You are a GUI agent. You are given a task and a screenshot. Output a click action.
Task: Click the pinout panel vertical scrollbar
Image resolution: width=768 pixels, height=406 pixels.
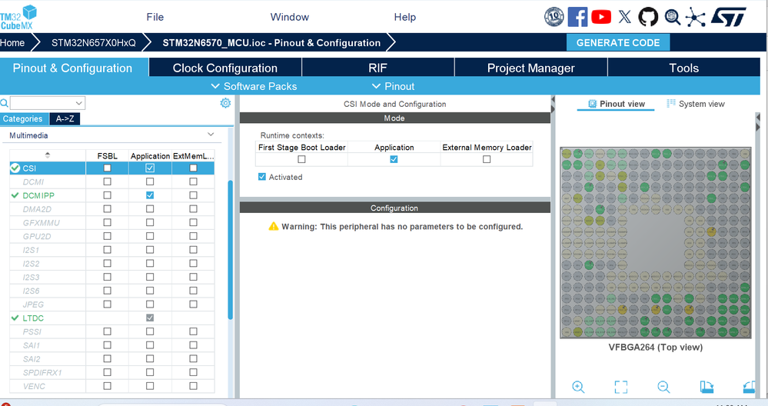click(x=758, y=255)
